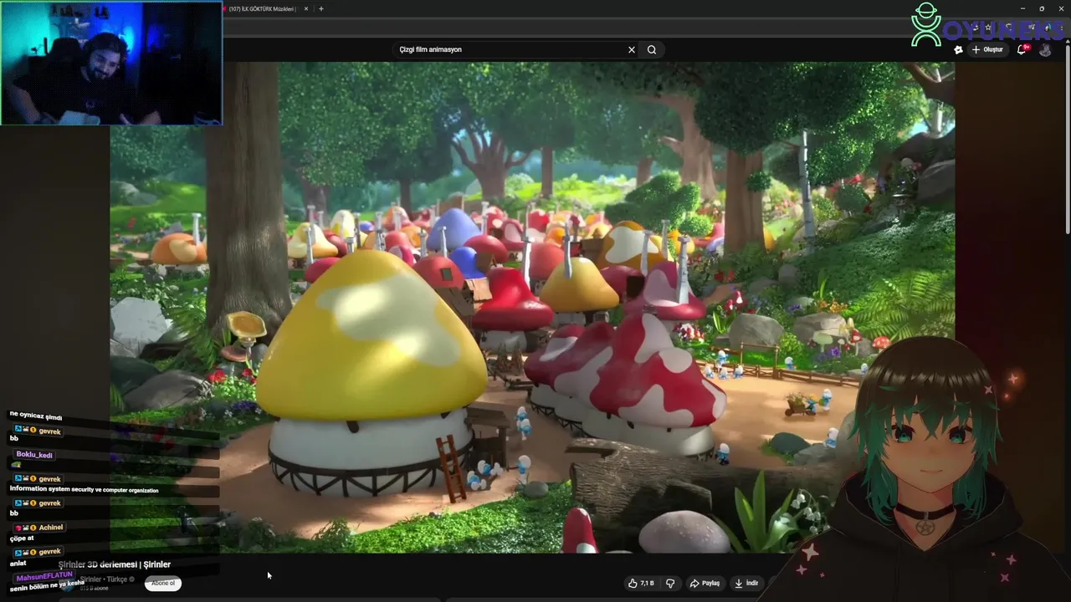This screenshot has width=1071, height=602.
Task: Click the Oluştur create button
Action: (x=987, y=49)
